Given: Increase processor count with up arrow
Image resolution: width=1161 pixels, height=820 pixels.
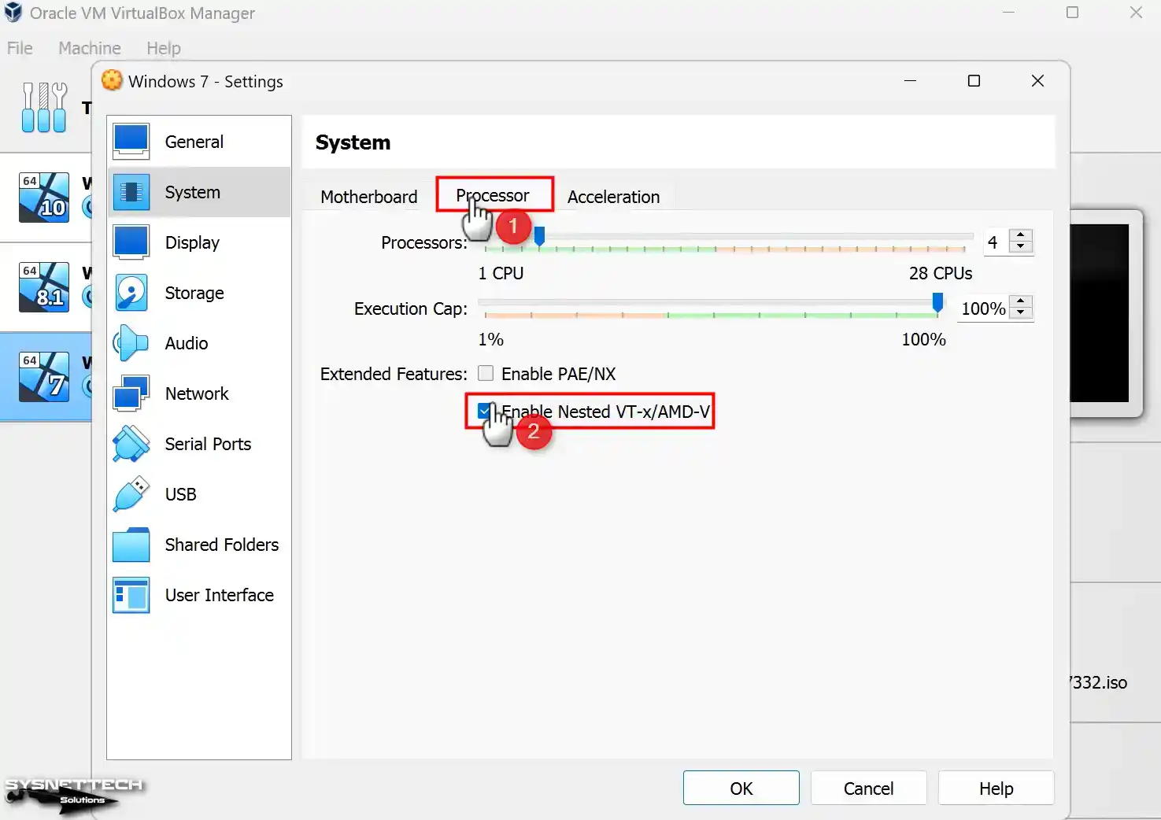Looking at the screenshot, I should coord(1021,235).
